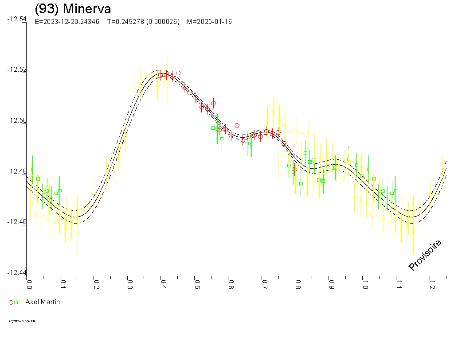Click the 0.0 x-axis phase label
The image size is (454, 340).
click(29, 283)
